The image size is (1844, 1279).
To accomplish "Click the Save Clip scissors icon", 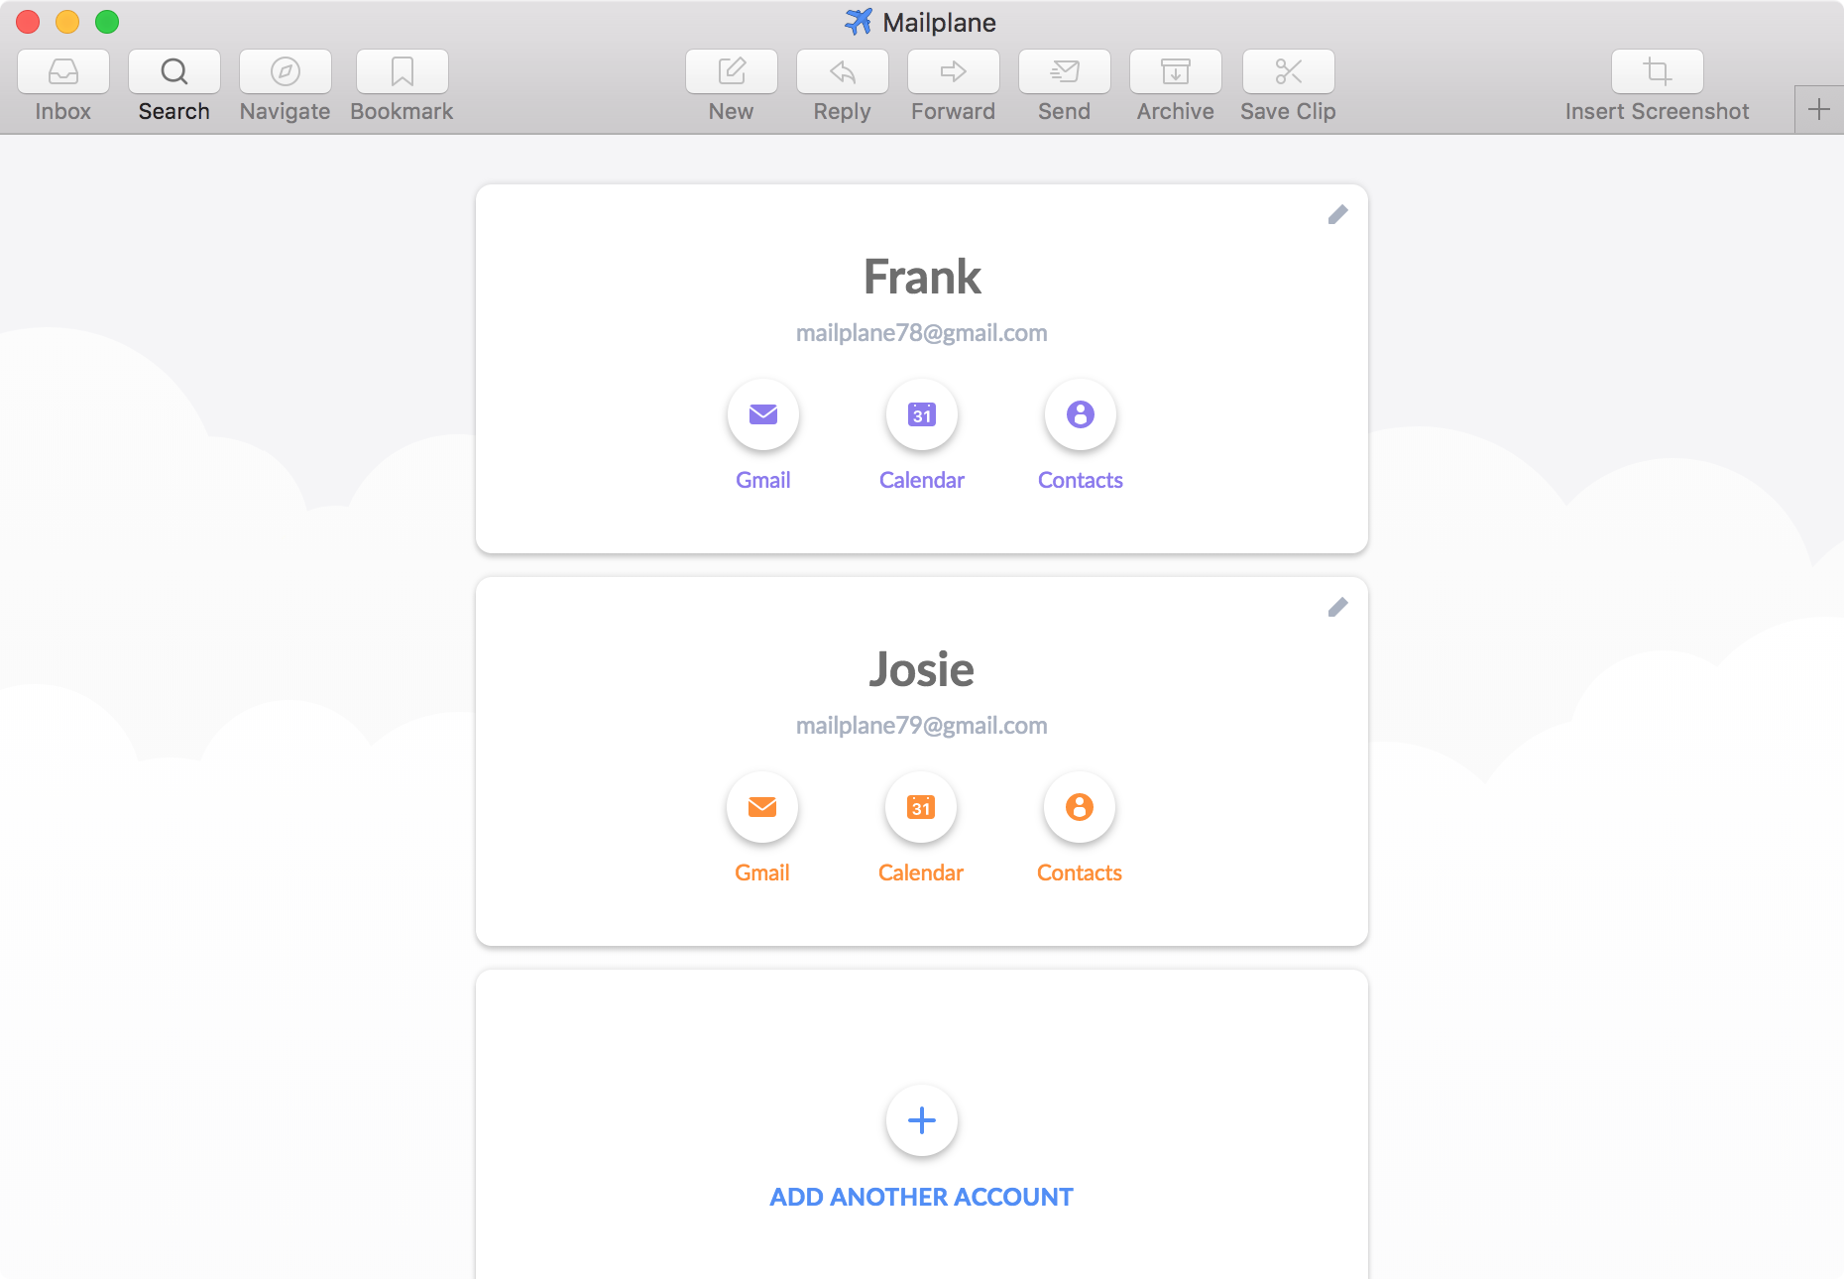I will click(x=1288, y=71).
